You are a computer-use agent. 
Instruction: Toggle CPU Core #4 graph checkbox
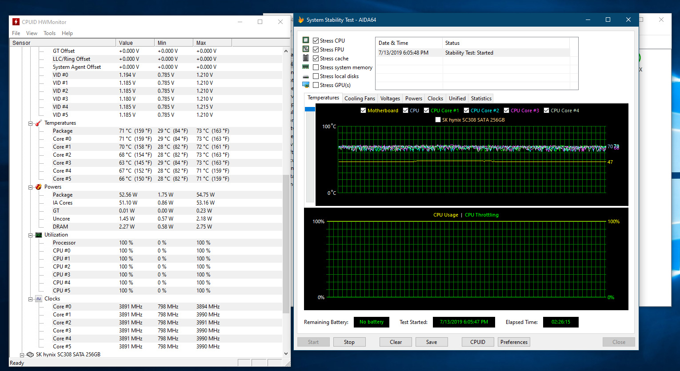point(546,111)
